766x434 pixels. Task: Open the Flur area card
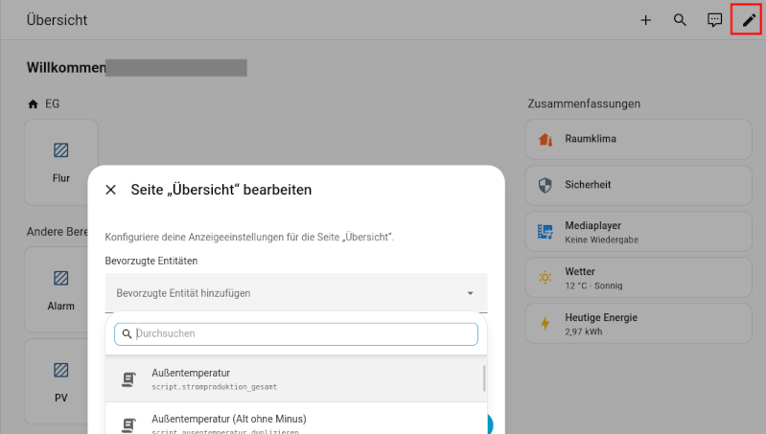coord(61,162)
